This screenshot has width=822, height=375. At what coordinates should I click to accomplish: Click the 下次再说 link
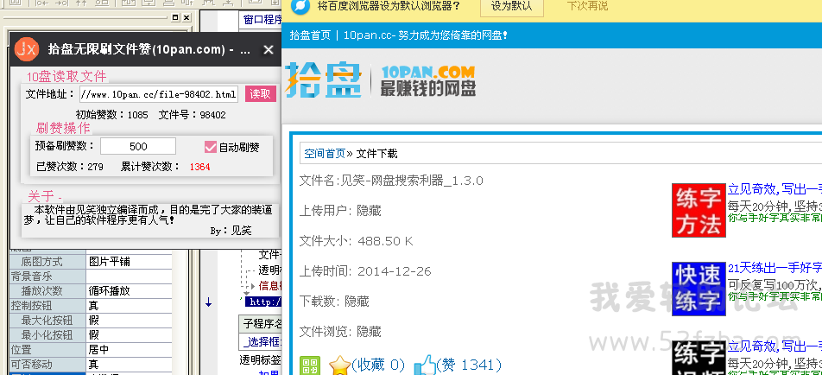point(587,6)
